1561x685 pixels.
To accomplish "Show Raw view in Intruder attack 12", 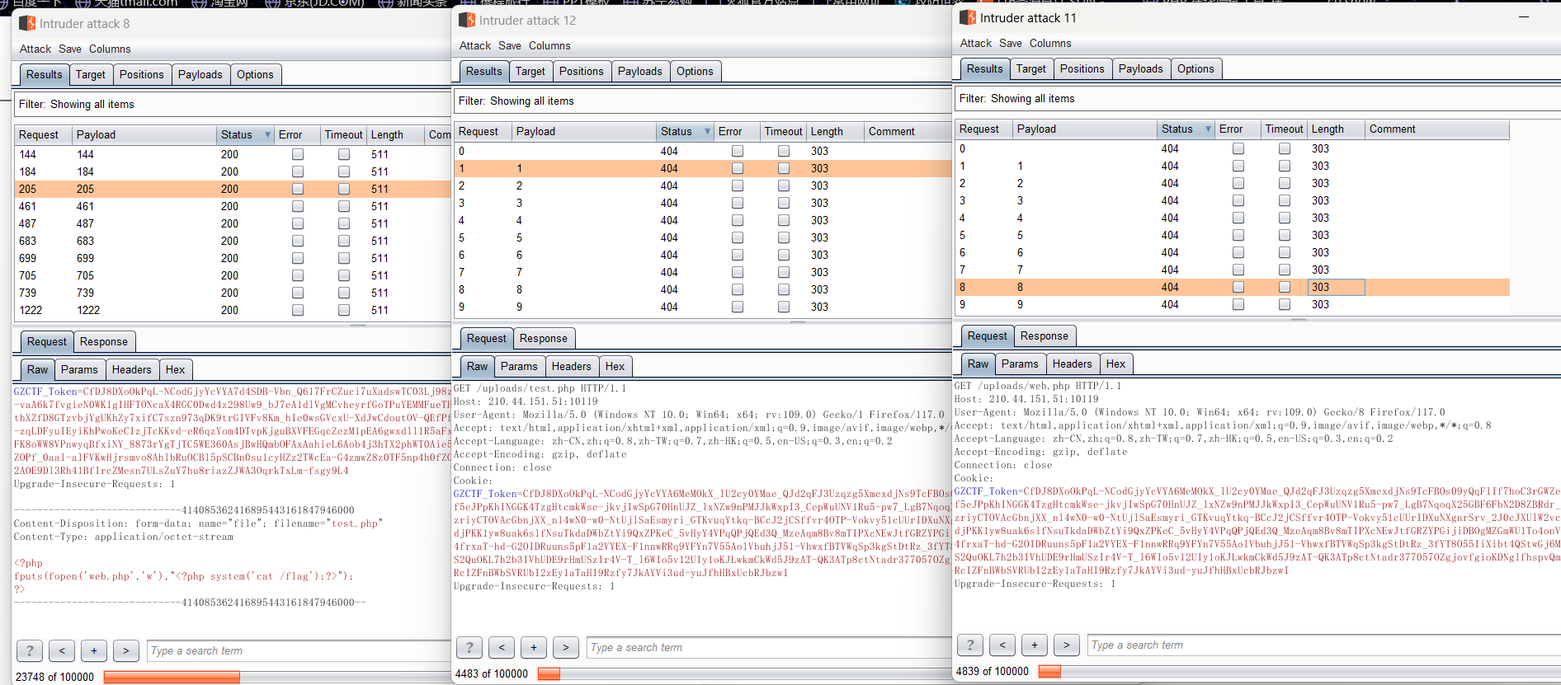I will 478,366.
